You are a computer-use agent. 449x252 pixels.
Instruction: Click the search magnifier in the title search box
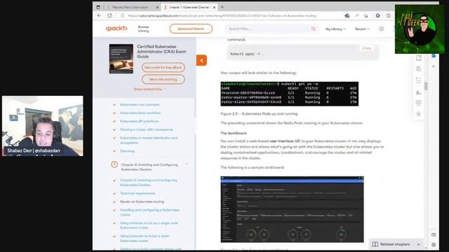pyautogui.click(x=314, y=29)
